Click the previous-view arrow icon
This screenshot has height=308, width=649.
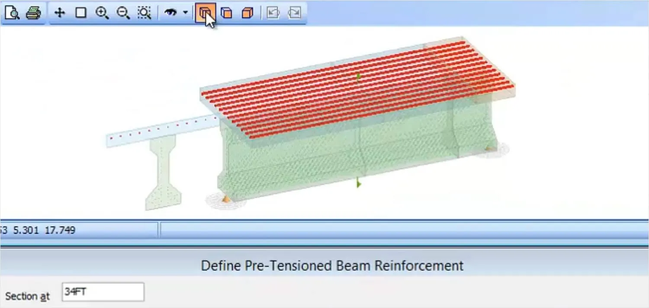coord(273,13)
